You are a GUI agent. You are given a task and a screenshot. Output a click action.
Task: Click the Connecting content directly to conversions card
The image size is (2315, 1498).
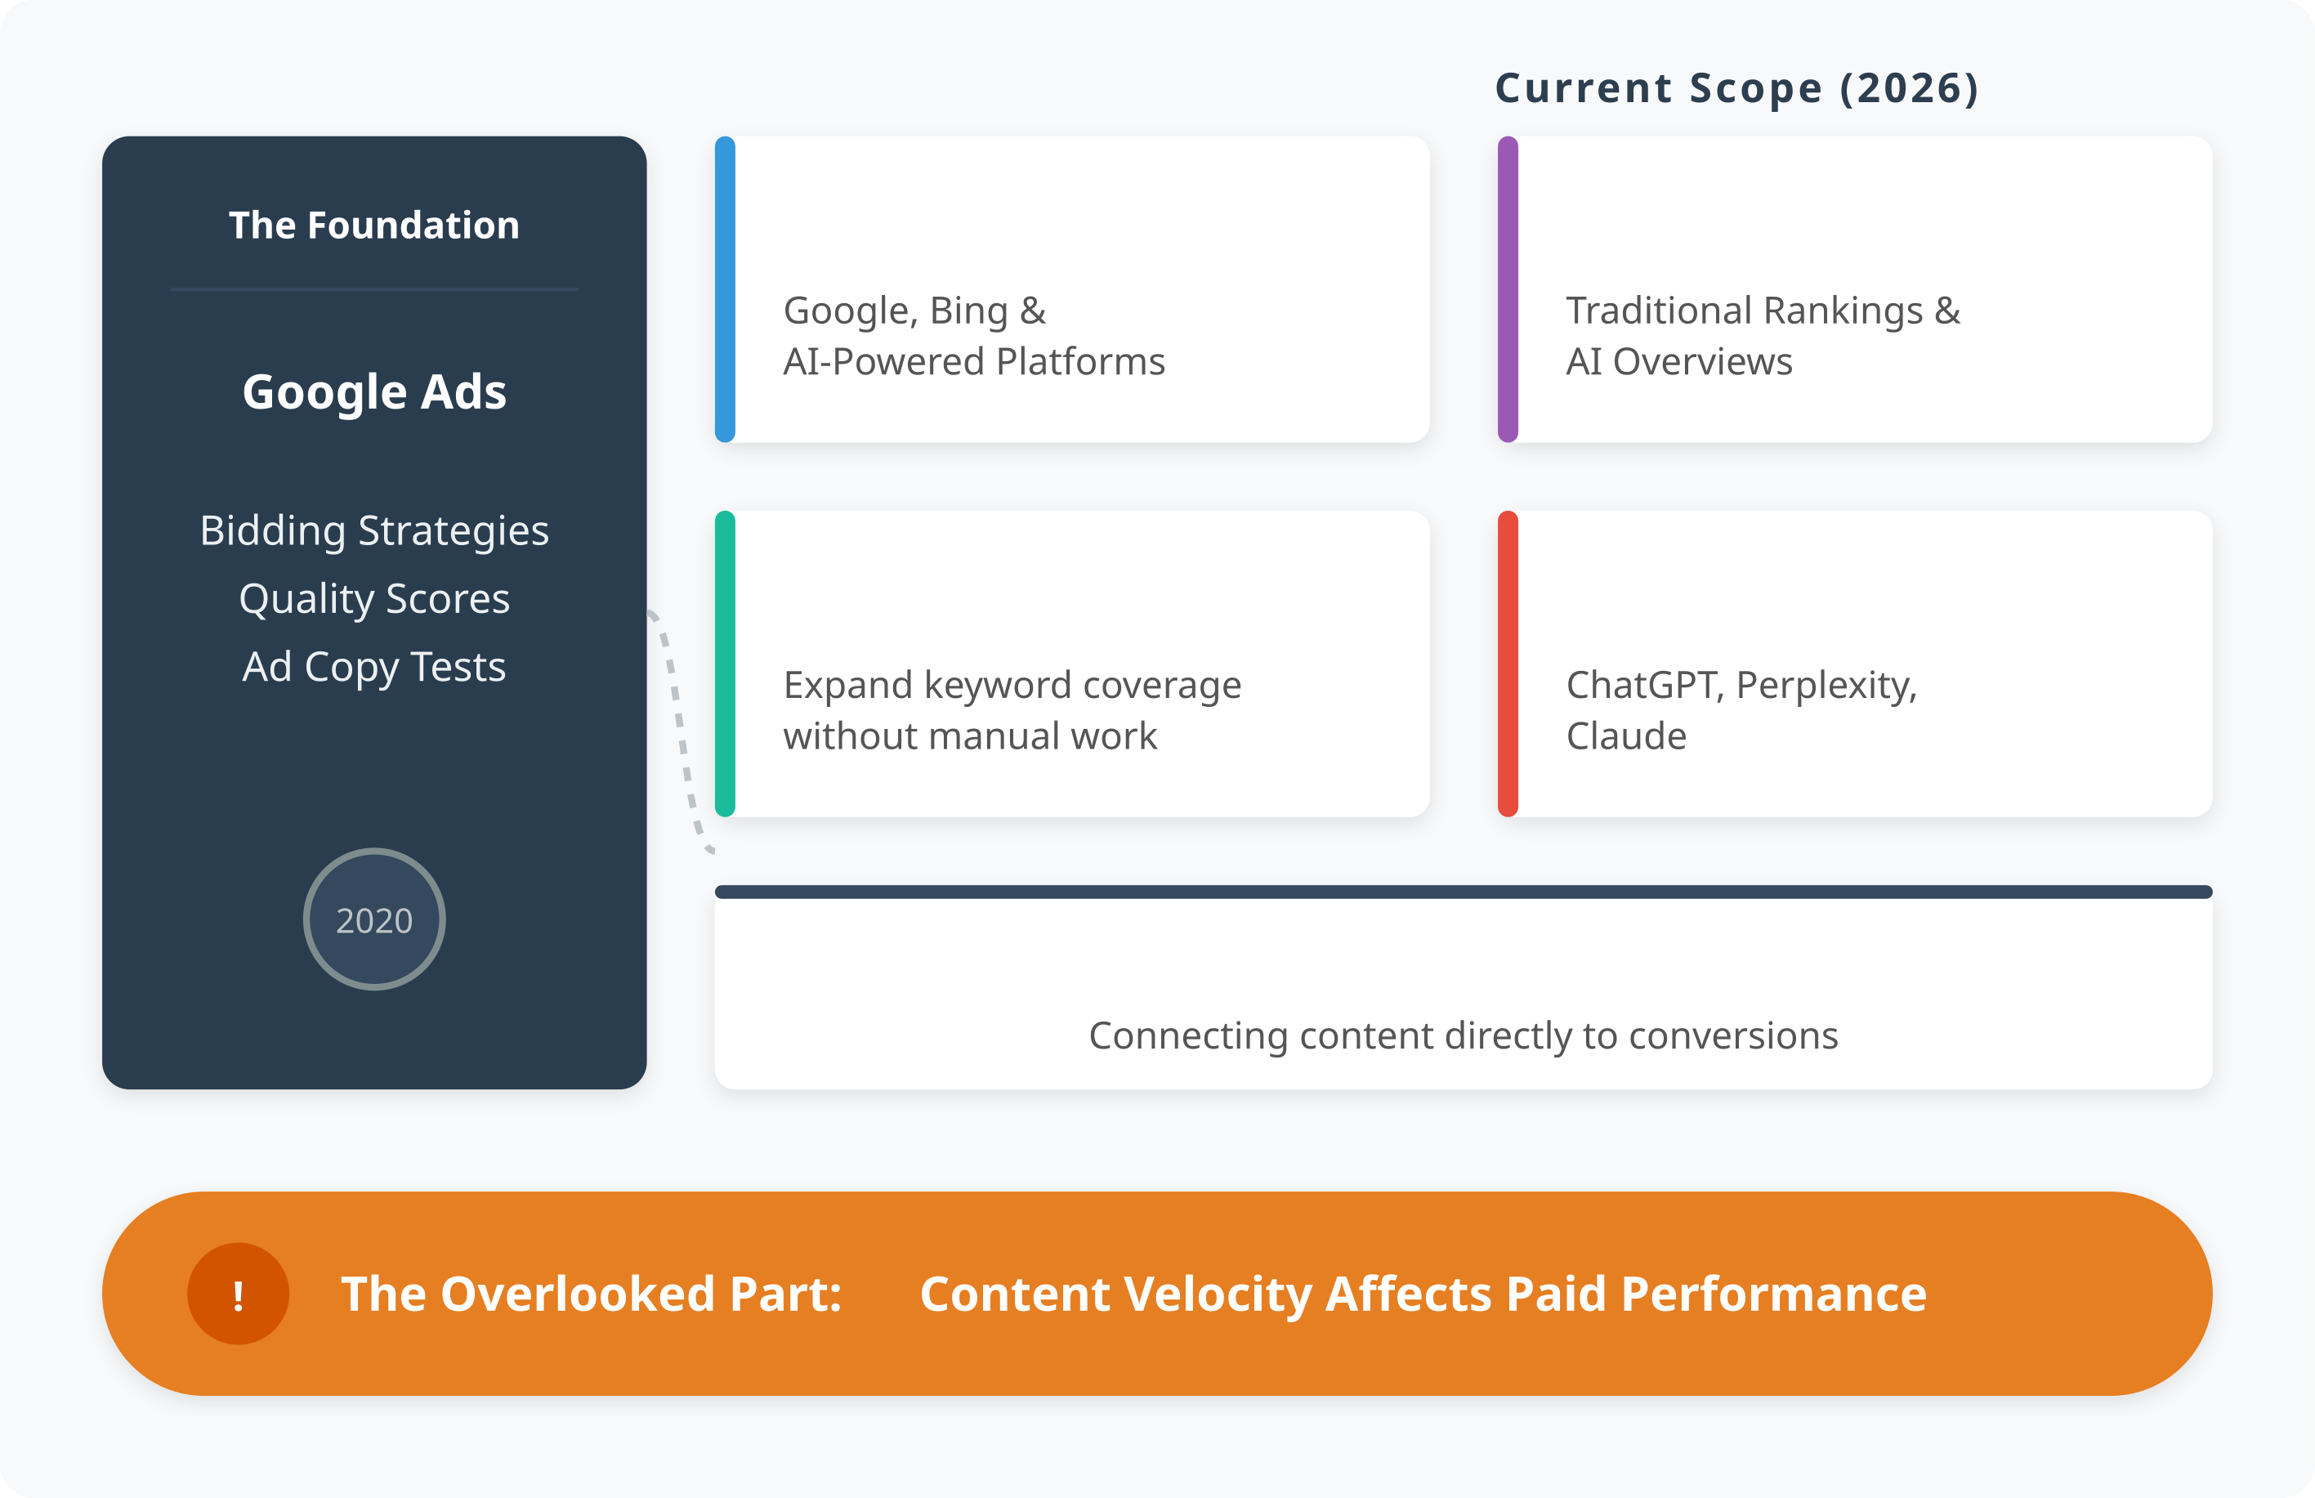click(1464, 987)
